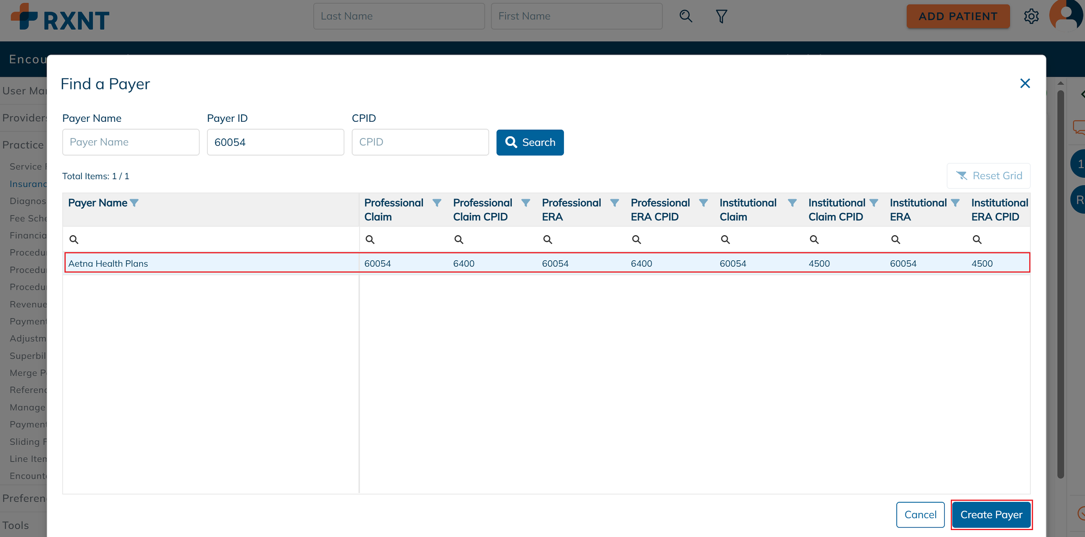Open the Professional Claim CPID column filter

(525, 203)
